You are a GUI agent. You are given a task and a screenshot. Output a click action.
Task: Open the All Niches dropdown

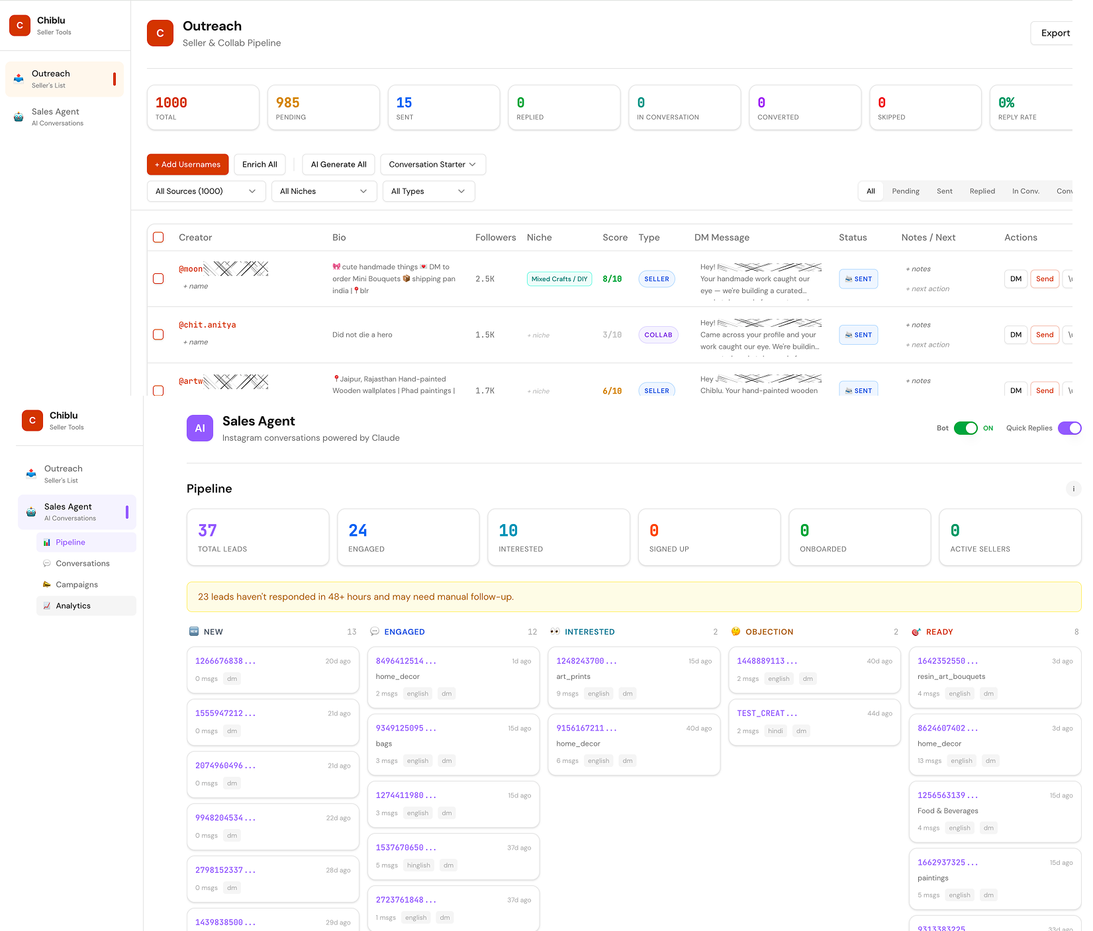(324, 191)
